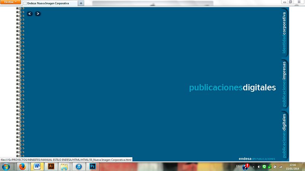Open the identidad corporativa side tab
The image size is (305, 171).
click(x=284, y=33)
